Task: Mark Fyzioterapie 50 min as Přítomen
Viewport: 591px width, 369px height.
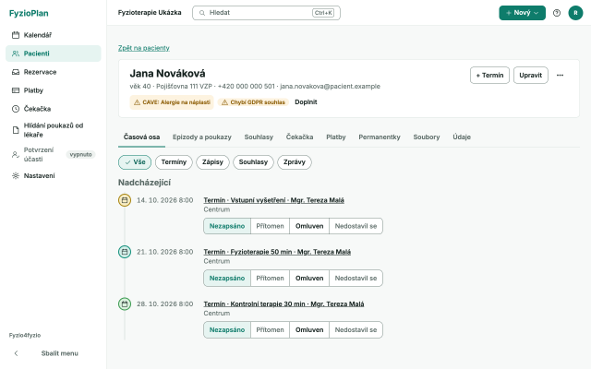Action: click(270, 278)
